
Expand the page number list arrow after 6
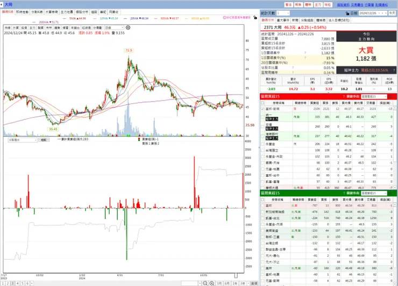pyautogui.click(x=32, y=283)
